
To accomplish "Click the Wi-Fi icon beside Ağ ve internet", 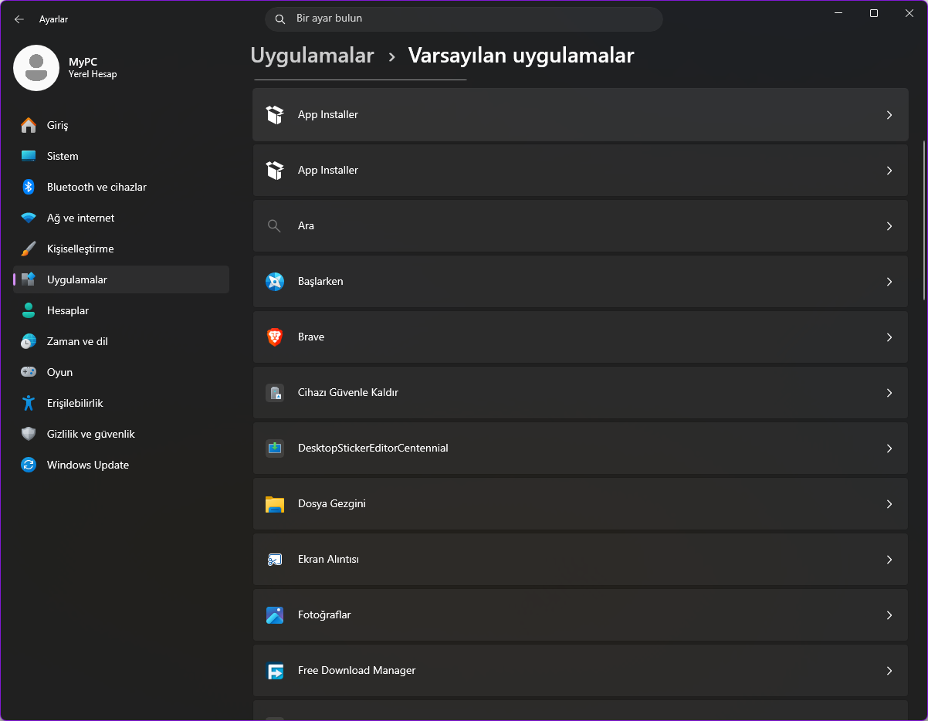I will (x=29, y=218).
